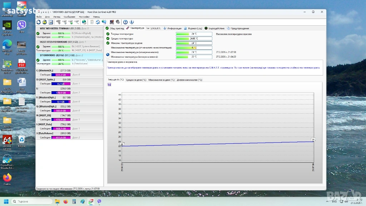Viewport: 366px width, 206px height.
Task: Click the round blue icon beside the maximum temperature row
Action: point(108,54)
